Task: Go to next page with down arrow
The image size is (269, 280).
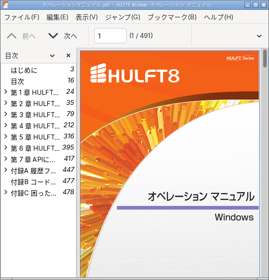Action: pos(53,36)
